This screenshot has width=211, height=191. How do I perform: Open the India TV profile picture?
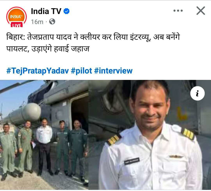click(x=16, y=17)
